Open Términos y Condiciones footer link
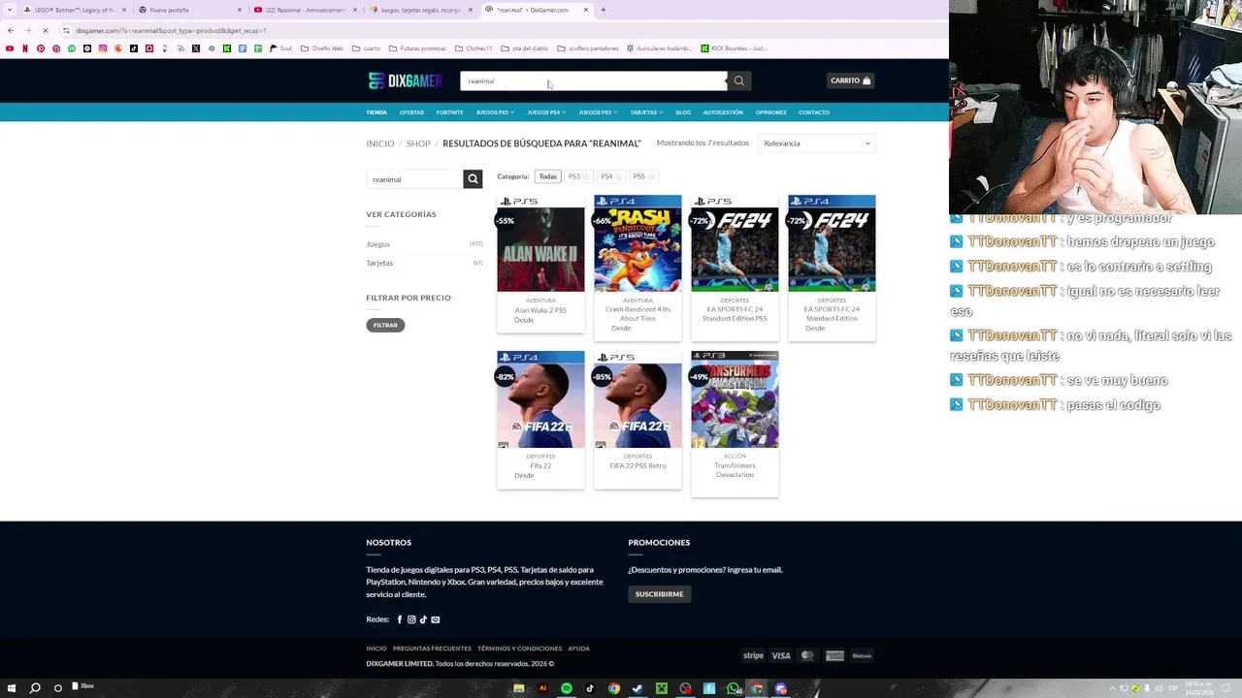 [x=519, y=649]
